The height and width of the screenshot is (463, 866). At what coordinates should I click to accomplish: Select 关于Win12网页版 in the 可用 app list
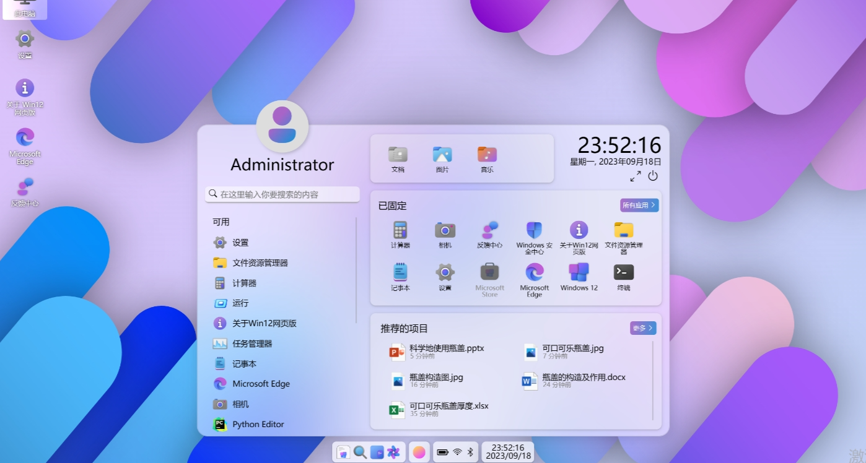282,323
